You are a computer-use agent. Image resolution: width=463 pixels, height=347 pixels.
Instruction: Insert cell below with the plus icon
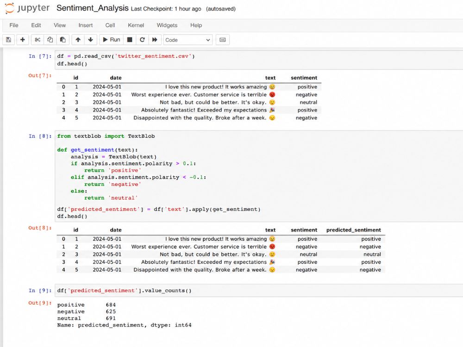tap(22, 40)
